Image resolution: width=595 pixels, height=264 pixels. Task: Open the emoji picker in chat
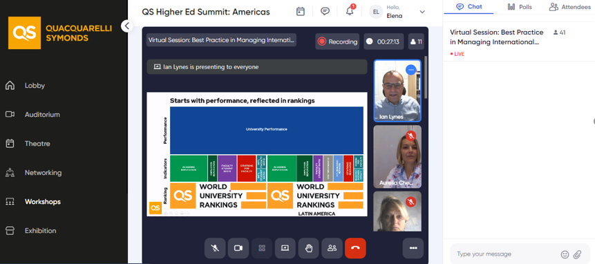coord(565,254)
